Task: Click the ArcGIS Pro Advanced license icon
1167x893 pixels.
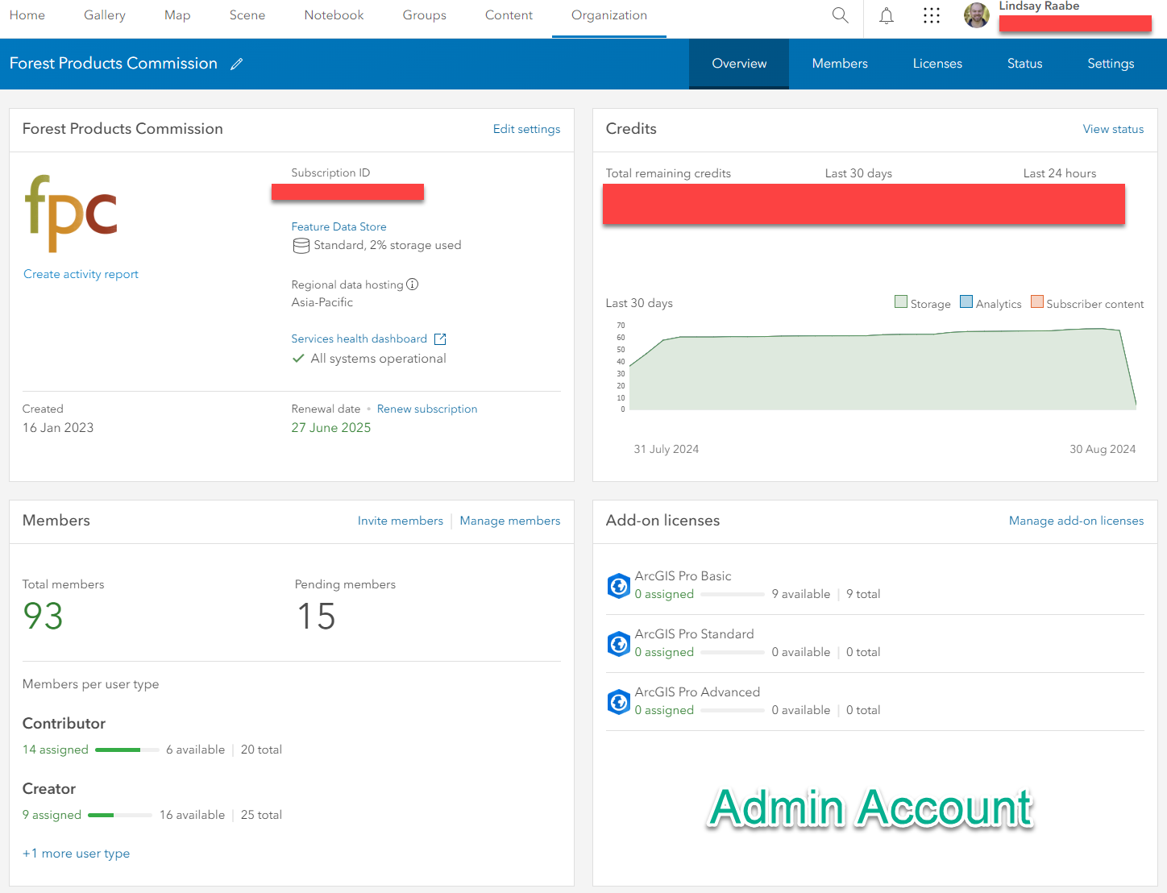Action: coord(619,702)
